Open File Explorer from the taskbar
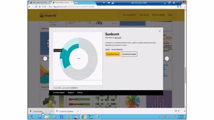Image resolution: width=214 pixels, height=120 pixels. [47, 117]
